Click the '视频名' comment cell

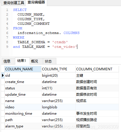click(97, 101)
